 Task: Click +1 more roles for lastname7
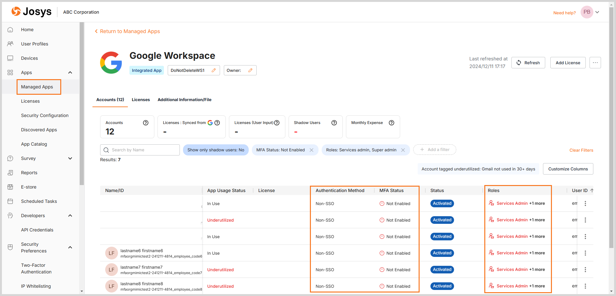coord(537,269)
